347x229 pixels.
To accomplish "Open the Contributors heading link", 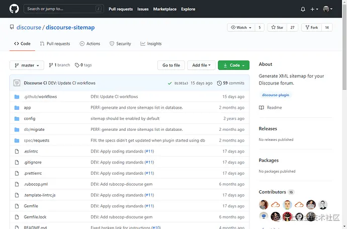I will [x=272, y=192].
